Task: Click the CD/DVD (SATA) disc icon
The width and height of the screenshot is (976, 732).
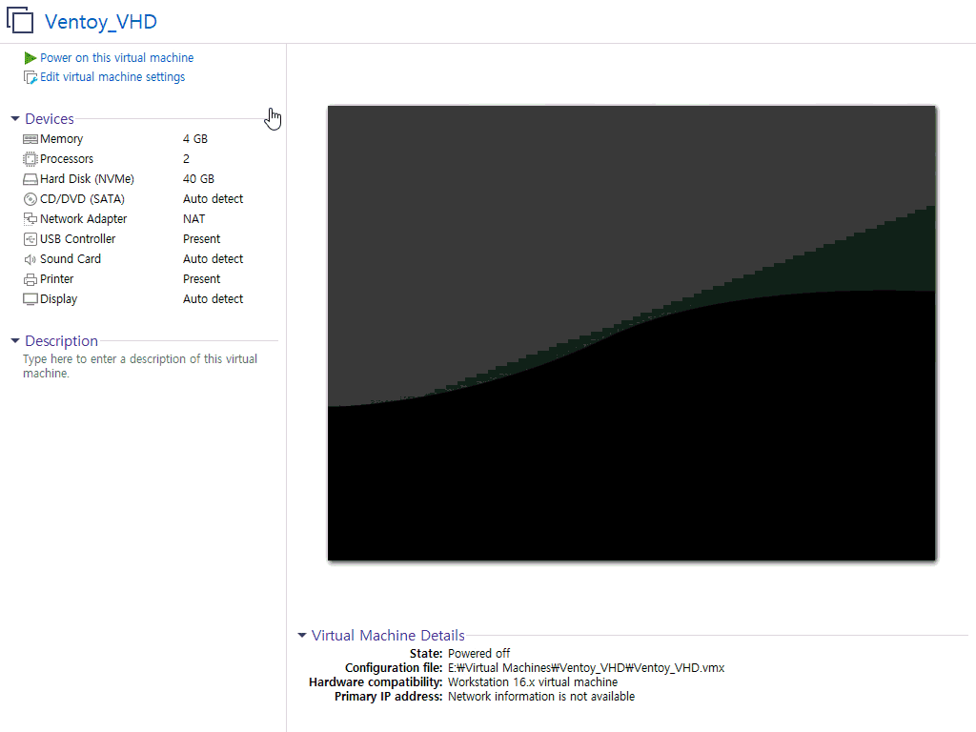Action: click(x=30, y=199)
